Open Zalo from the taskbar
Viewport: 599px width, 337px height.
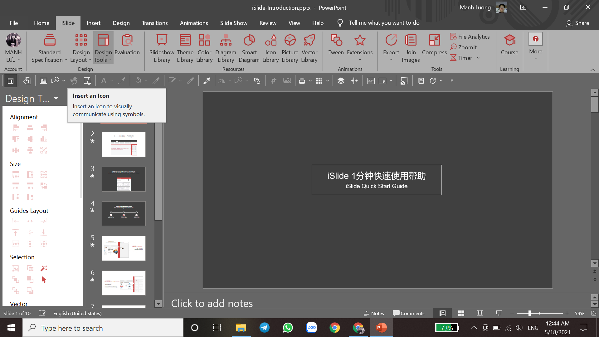311,328
